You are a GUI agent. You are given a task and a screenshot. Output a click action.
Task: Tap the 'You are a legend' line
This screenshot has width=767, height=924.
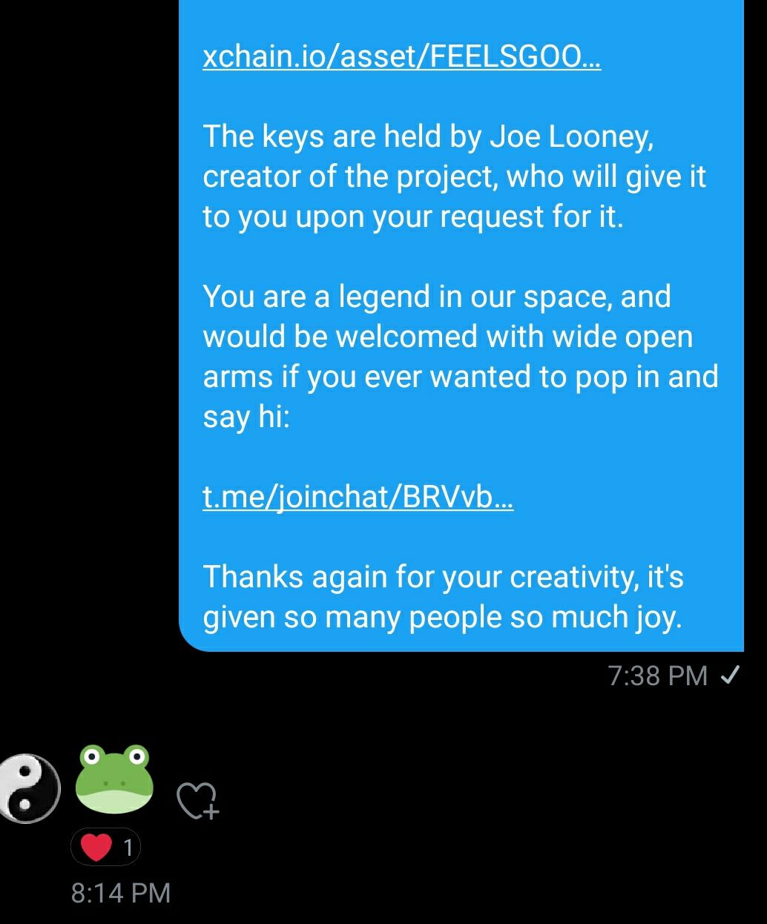point(437,297)
